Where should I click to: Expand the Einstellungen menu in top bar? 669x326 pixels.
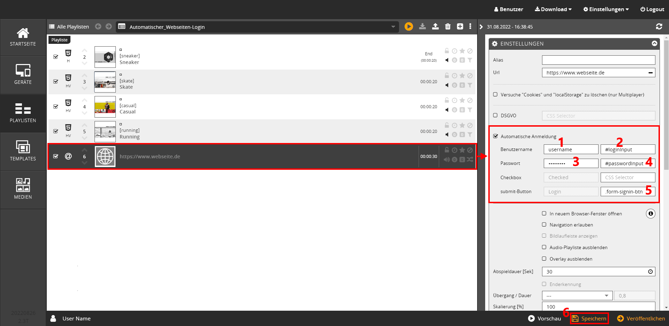click(x=606, y=9)
